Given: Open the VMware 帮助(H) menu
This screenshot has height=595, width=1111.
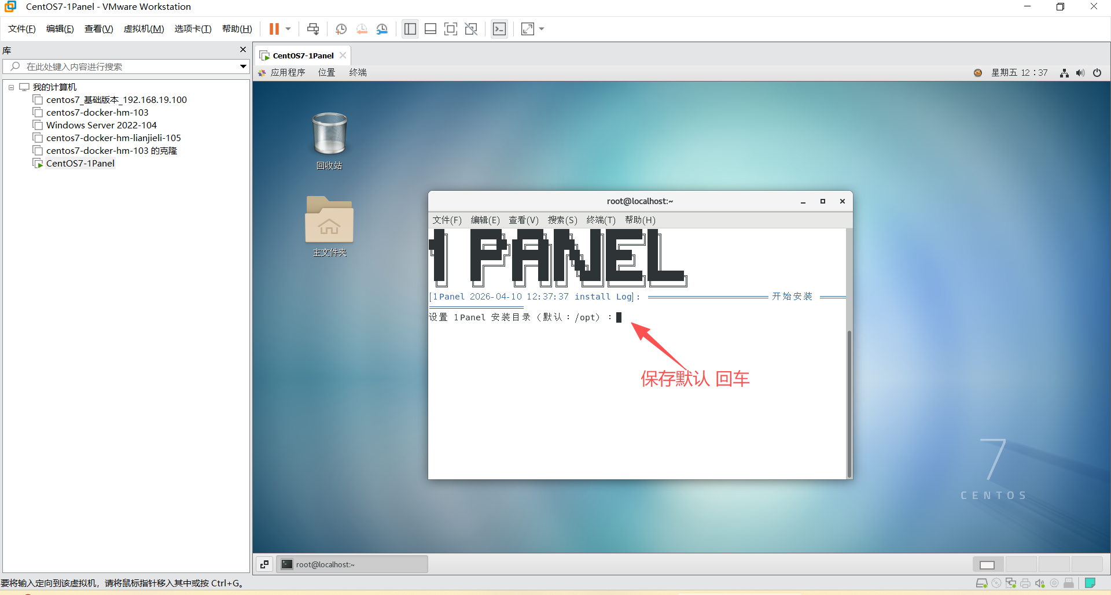Looking at the screenshot, I should [x=237, y=29].
